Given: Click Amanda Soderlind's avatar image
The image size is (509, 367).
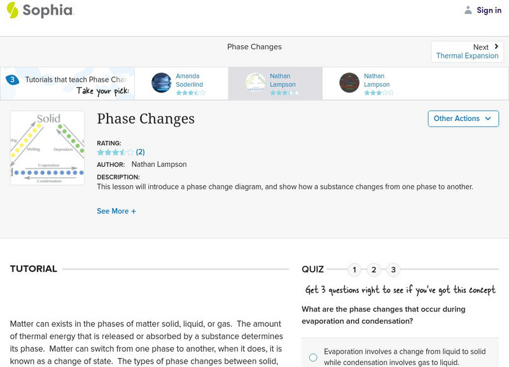Looking at the screenshot, I should pos(162,83).
